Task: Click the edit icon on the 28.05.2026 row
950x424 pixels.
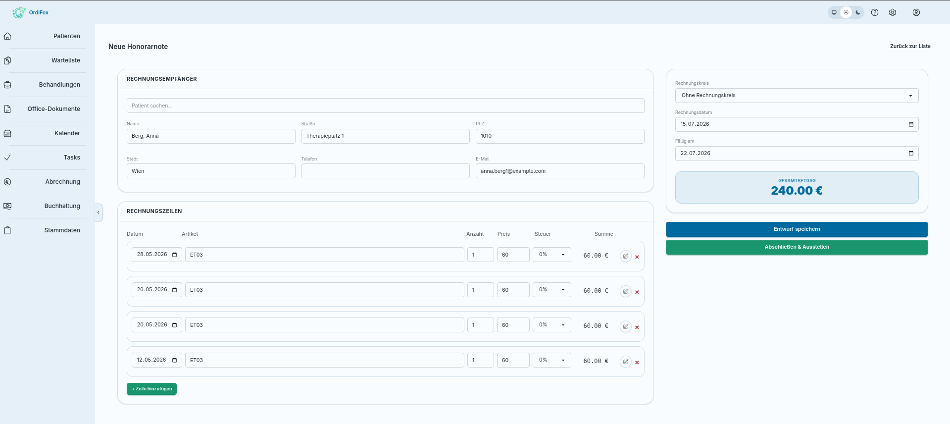Action: point(626,256)
